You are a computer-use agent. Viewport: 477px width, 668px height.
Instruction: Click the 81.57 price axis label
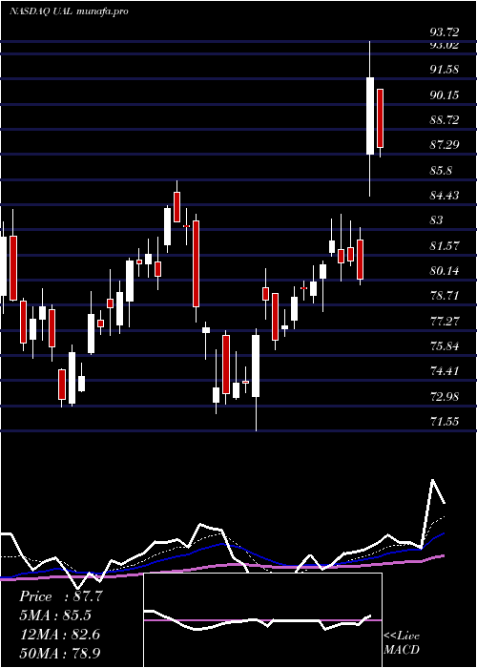click(x=445, y=246)
